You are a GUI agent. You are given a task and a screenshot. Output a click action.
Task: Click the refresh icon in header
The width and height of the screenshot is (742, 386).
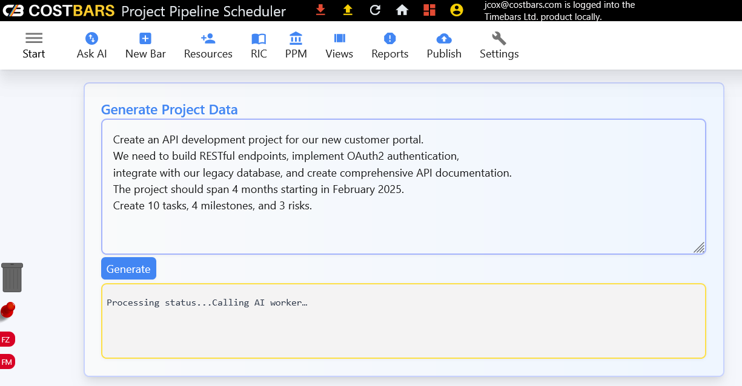375,10
